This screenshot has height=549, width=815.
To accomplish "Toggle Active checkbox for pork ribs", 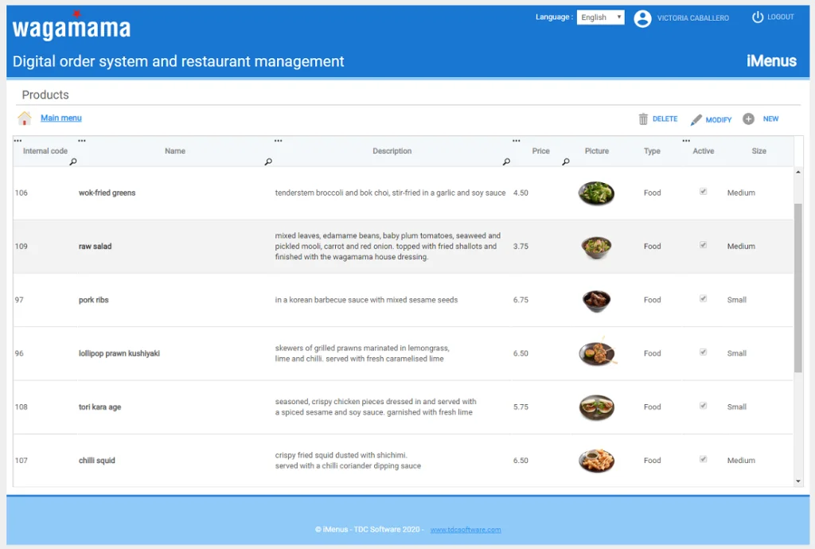I will point(703,299).
